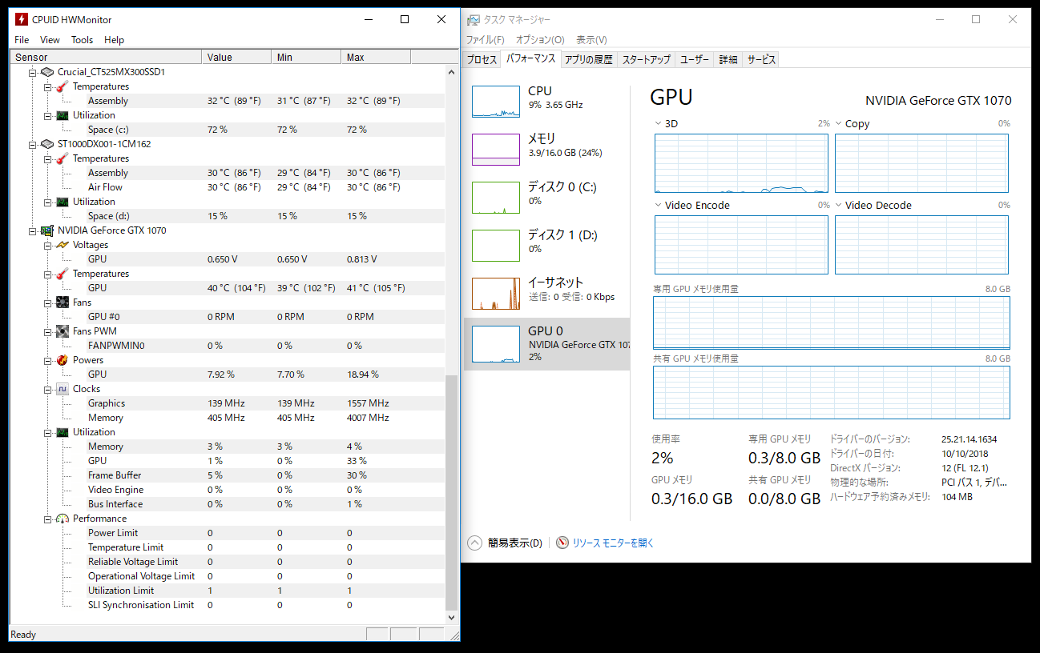1040x653 pixels.
Task: Click the Voltages lightning icon under NVIDIA
Action: pyautogui.click(x=62, y=245)
